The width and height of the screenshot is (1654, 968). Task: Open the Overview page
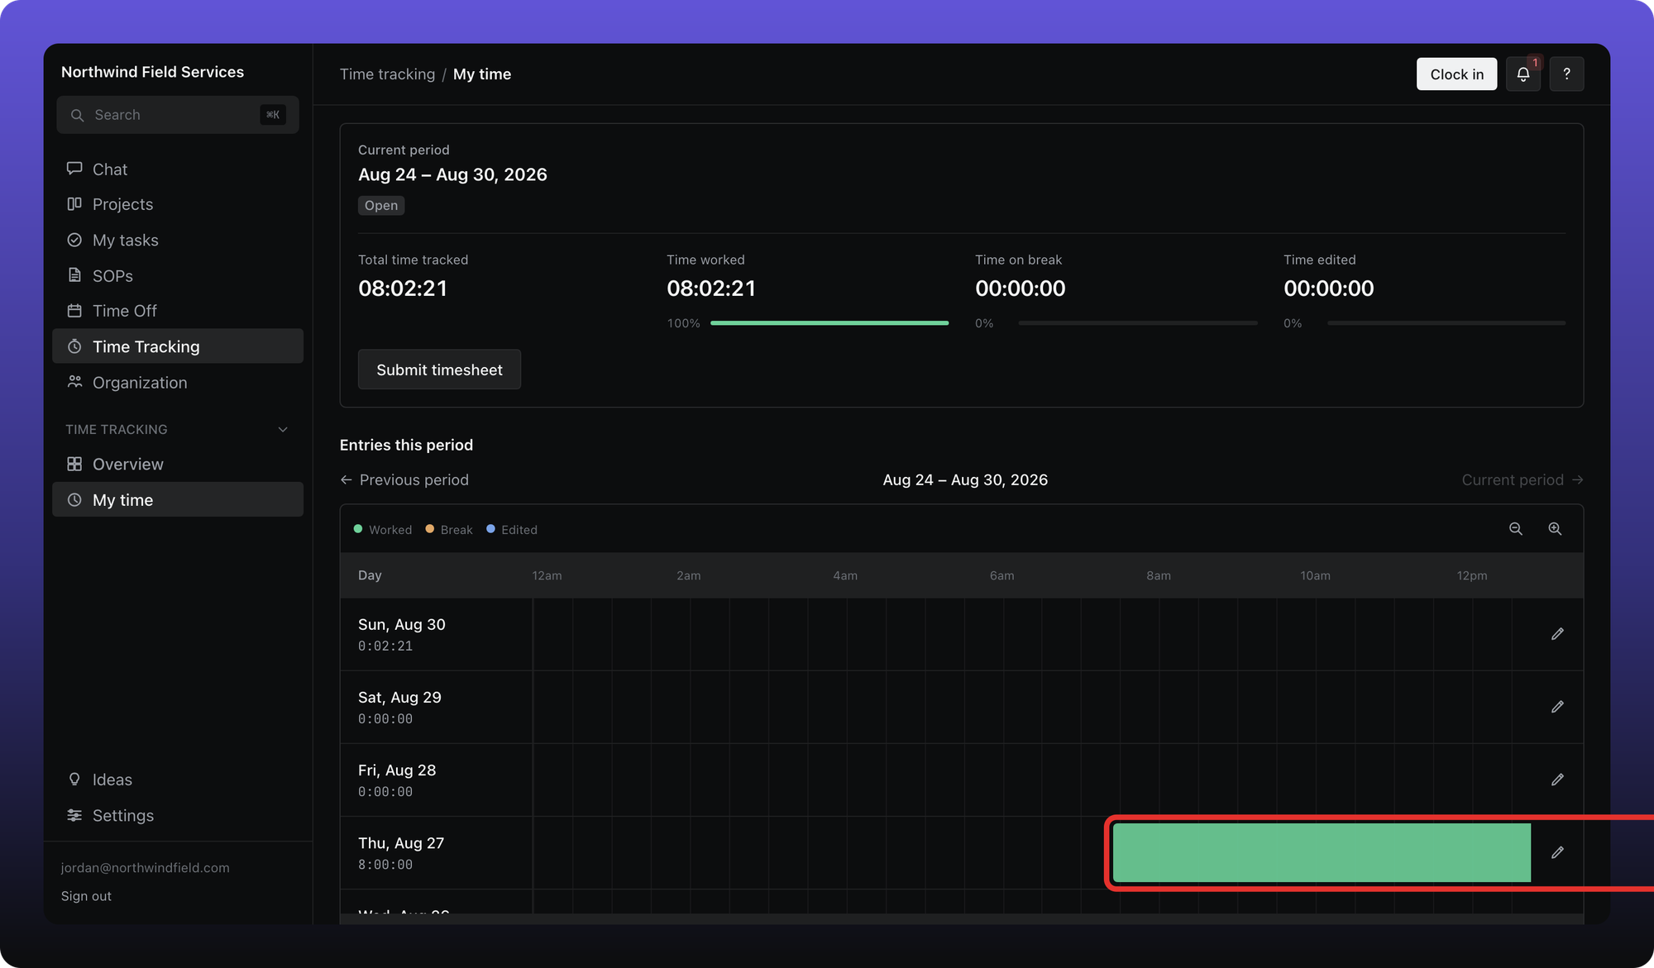pos(178,465)
